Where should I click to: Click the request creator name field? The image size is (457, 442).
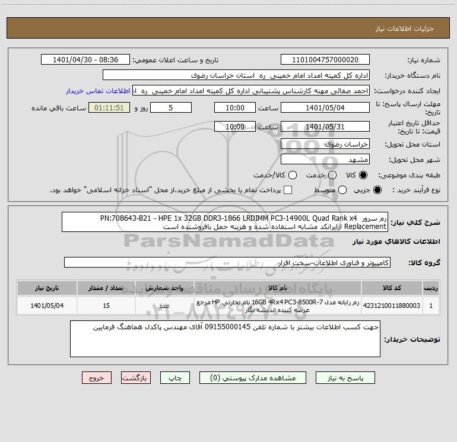click(251, 90)
